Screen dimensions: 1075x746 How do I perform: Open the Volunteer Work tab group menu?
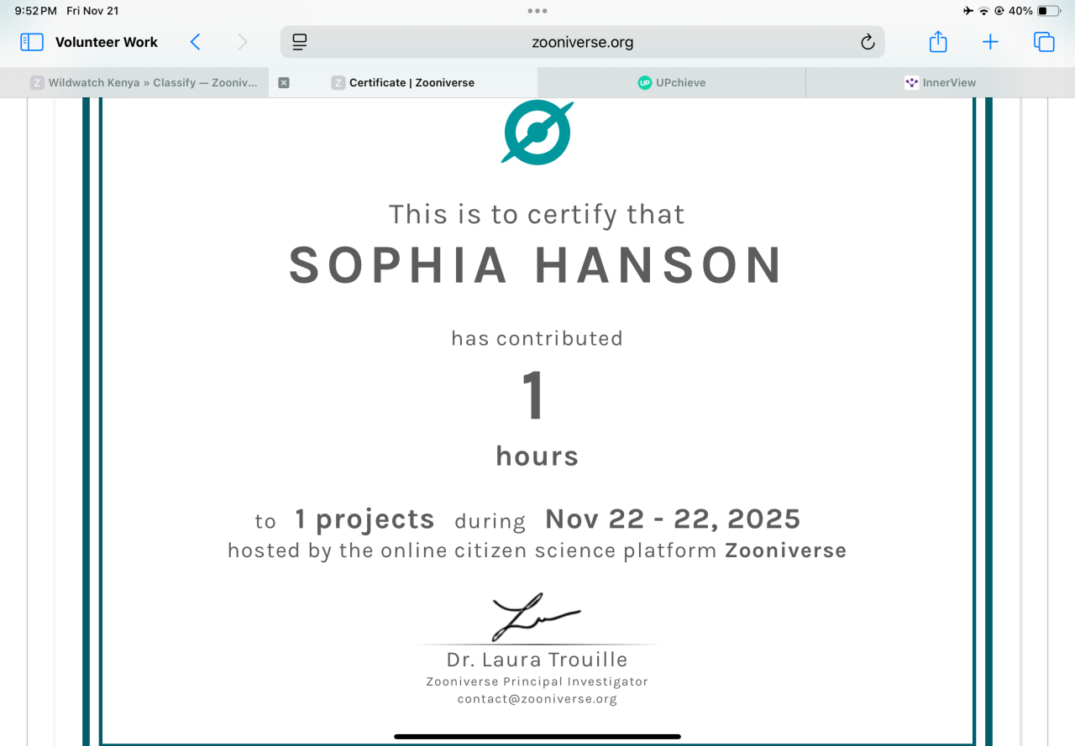(x=107, y=42)
